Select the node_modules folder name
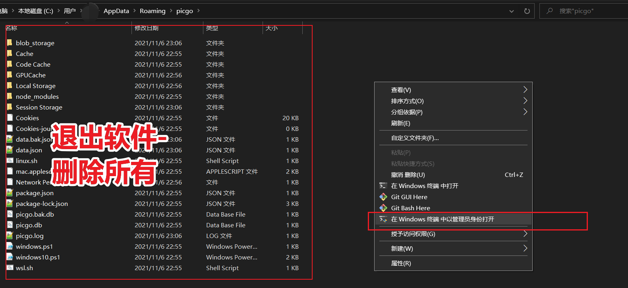Image resolution: width=628 pixels, height=288 pixels. coord(37,96)
